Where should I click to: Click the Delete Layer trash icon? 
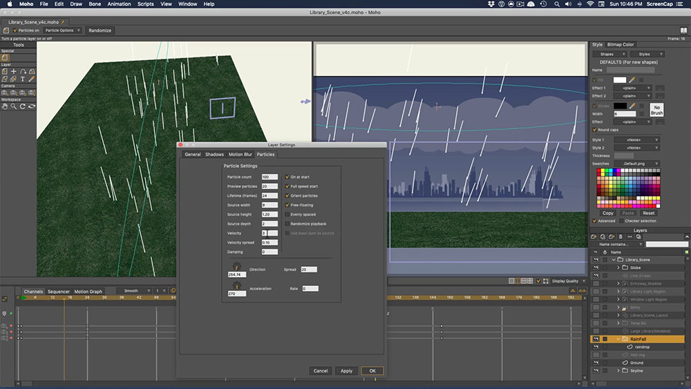(621, 236)
